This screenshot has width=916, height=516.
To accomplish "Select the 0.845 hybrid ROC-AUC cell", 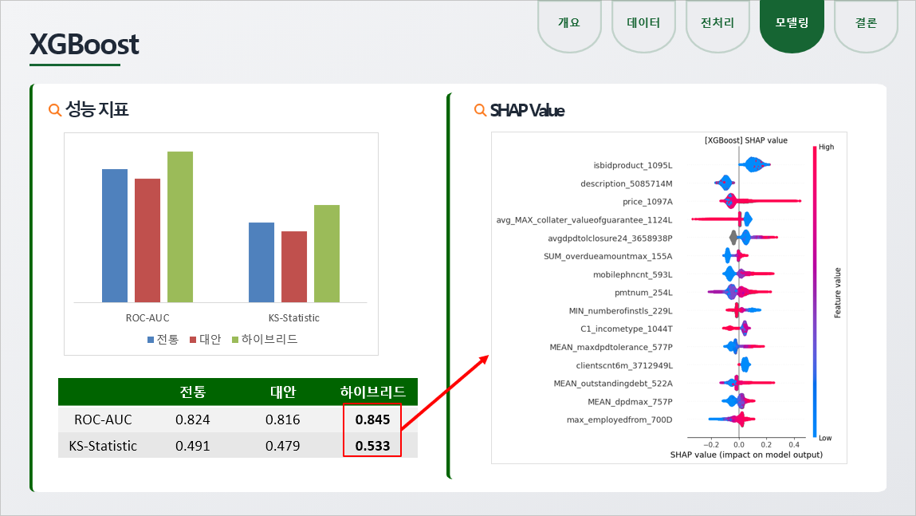I will pos(372,419).
